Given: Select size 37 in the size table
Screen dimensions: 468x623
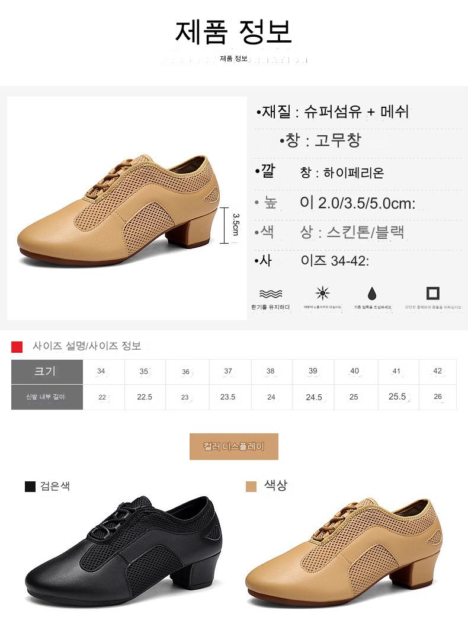Looking at the screenshot, I should tap(228, 371).
